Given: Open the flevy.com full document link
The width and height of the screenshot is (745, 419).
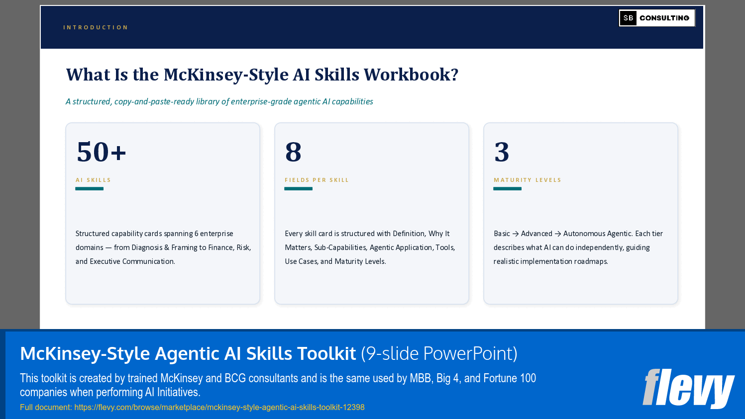Looking at the screenshot, I should click(x=219, y=407).
